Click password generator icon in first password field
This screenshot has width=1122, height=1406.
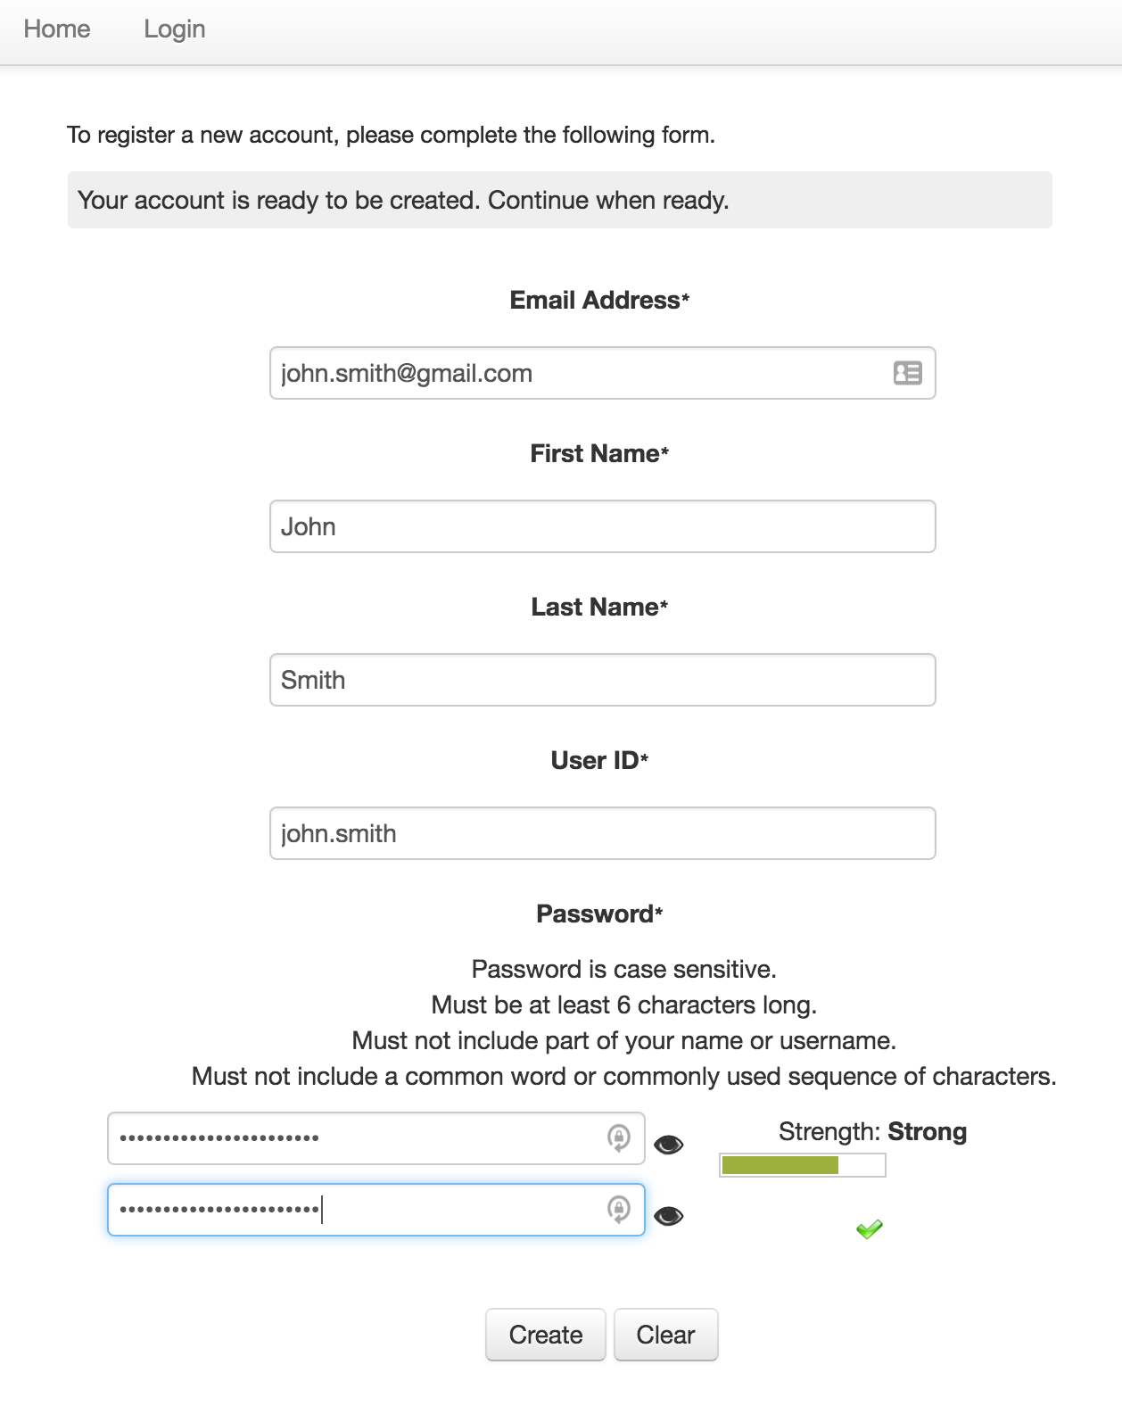coord(618,1137)
